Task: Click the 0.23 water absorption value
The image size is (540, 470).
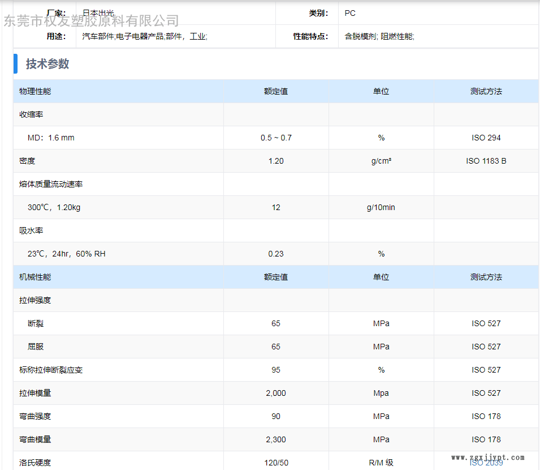Action: [276, 254]
